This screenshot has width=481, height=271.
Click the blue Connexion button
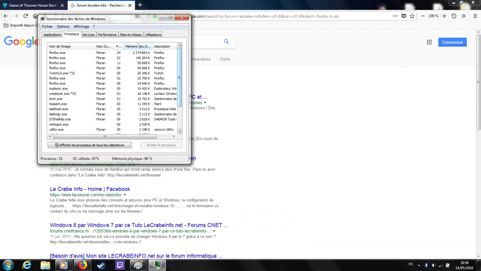pyautogui.click(x=452, y=42)
